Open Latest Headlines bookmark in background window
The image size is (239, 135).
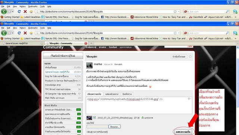click(31, 17)
